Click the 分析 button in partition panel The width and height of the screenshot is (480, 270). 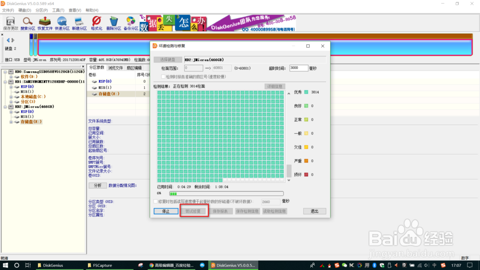coord(97,185)
